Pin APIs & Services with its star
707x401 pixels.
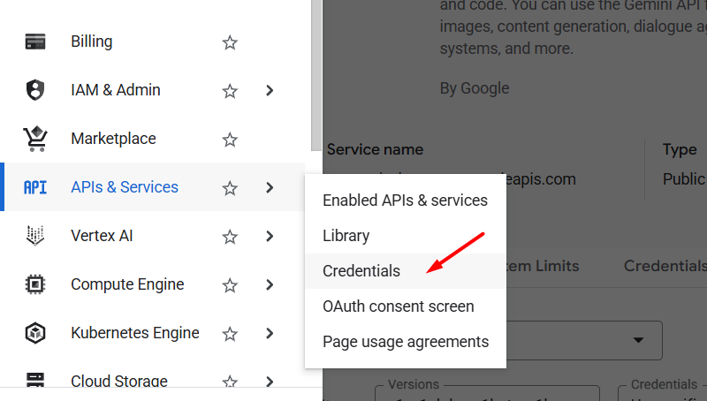[x=230, y=188]
